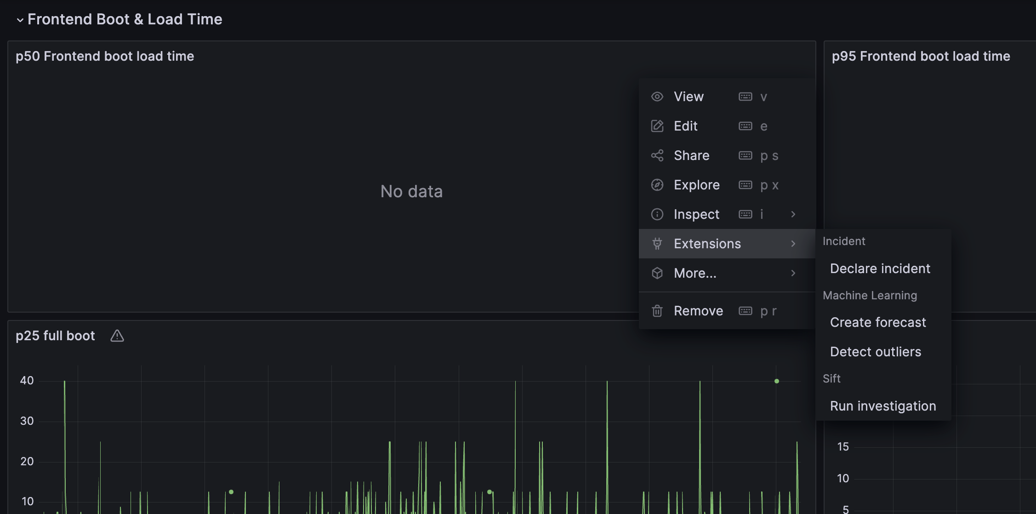The width and height of the screenshot is (1036, 514).
Task: Click the Remove trash icon
Action: 657,310
